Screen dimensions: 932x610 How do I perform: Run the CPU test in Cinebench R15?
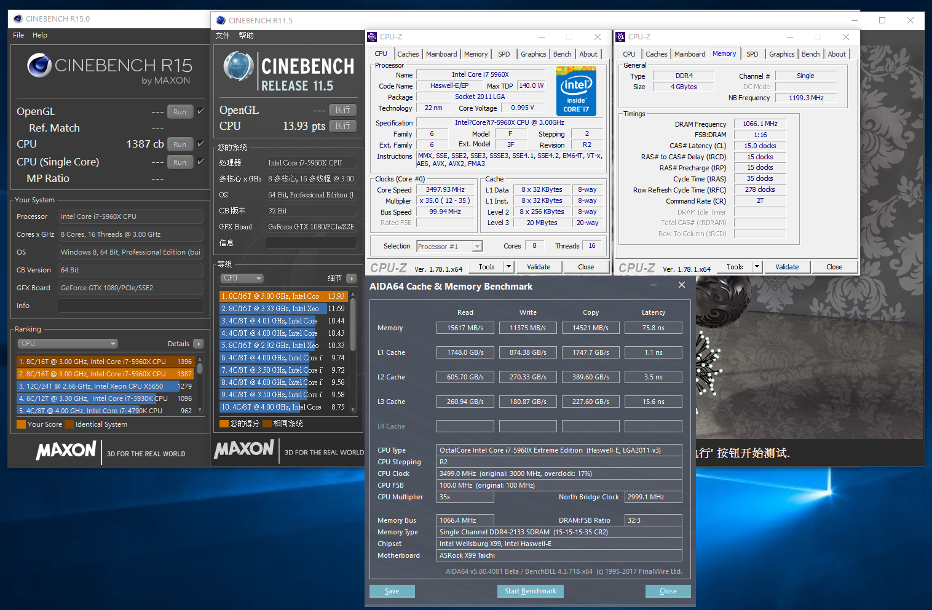(x=180, y=144)
